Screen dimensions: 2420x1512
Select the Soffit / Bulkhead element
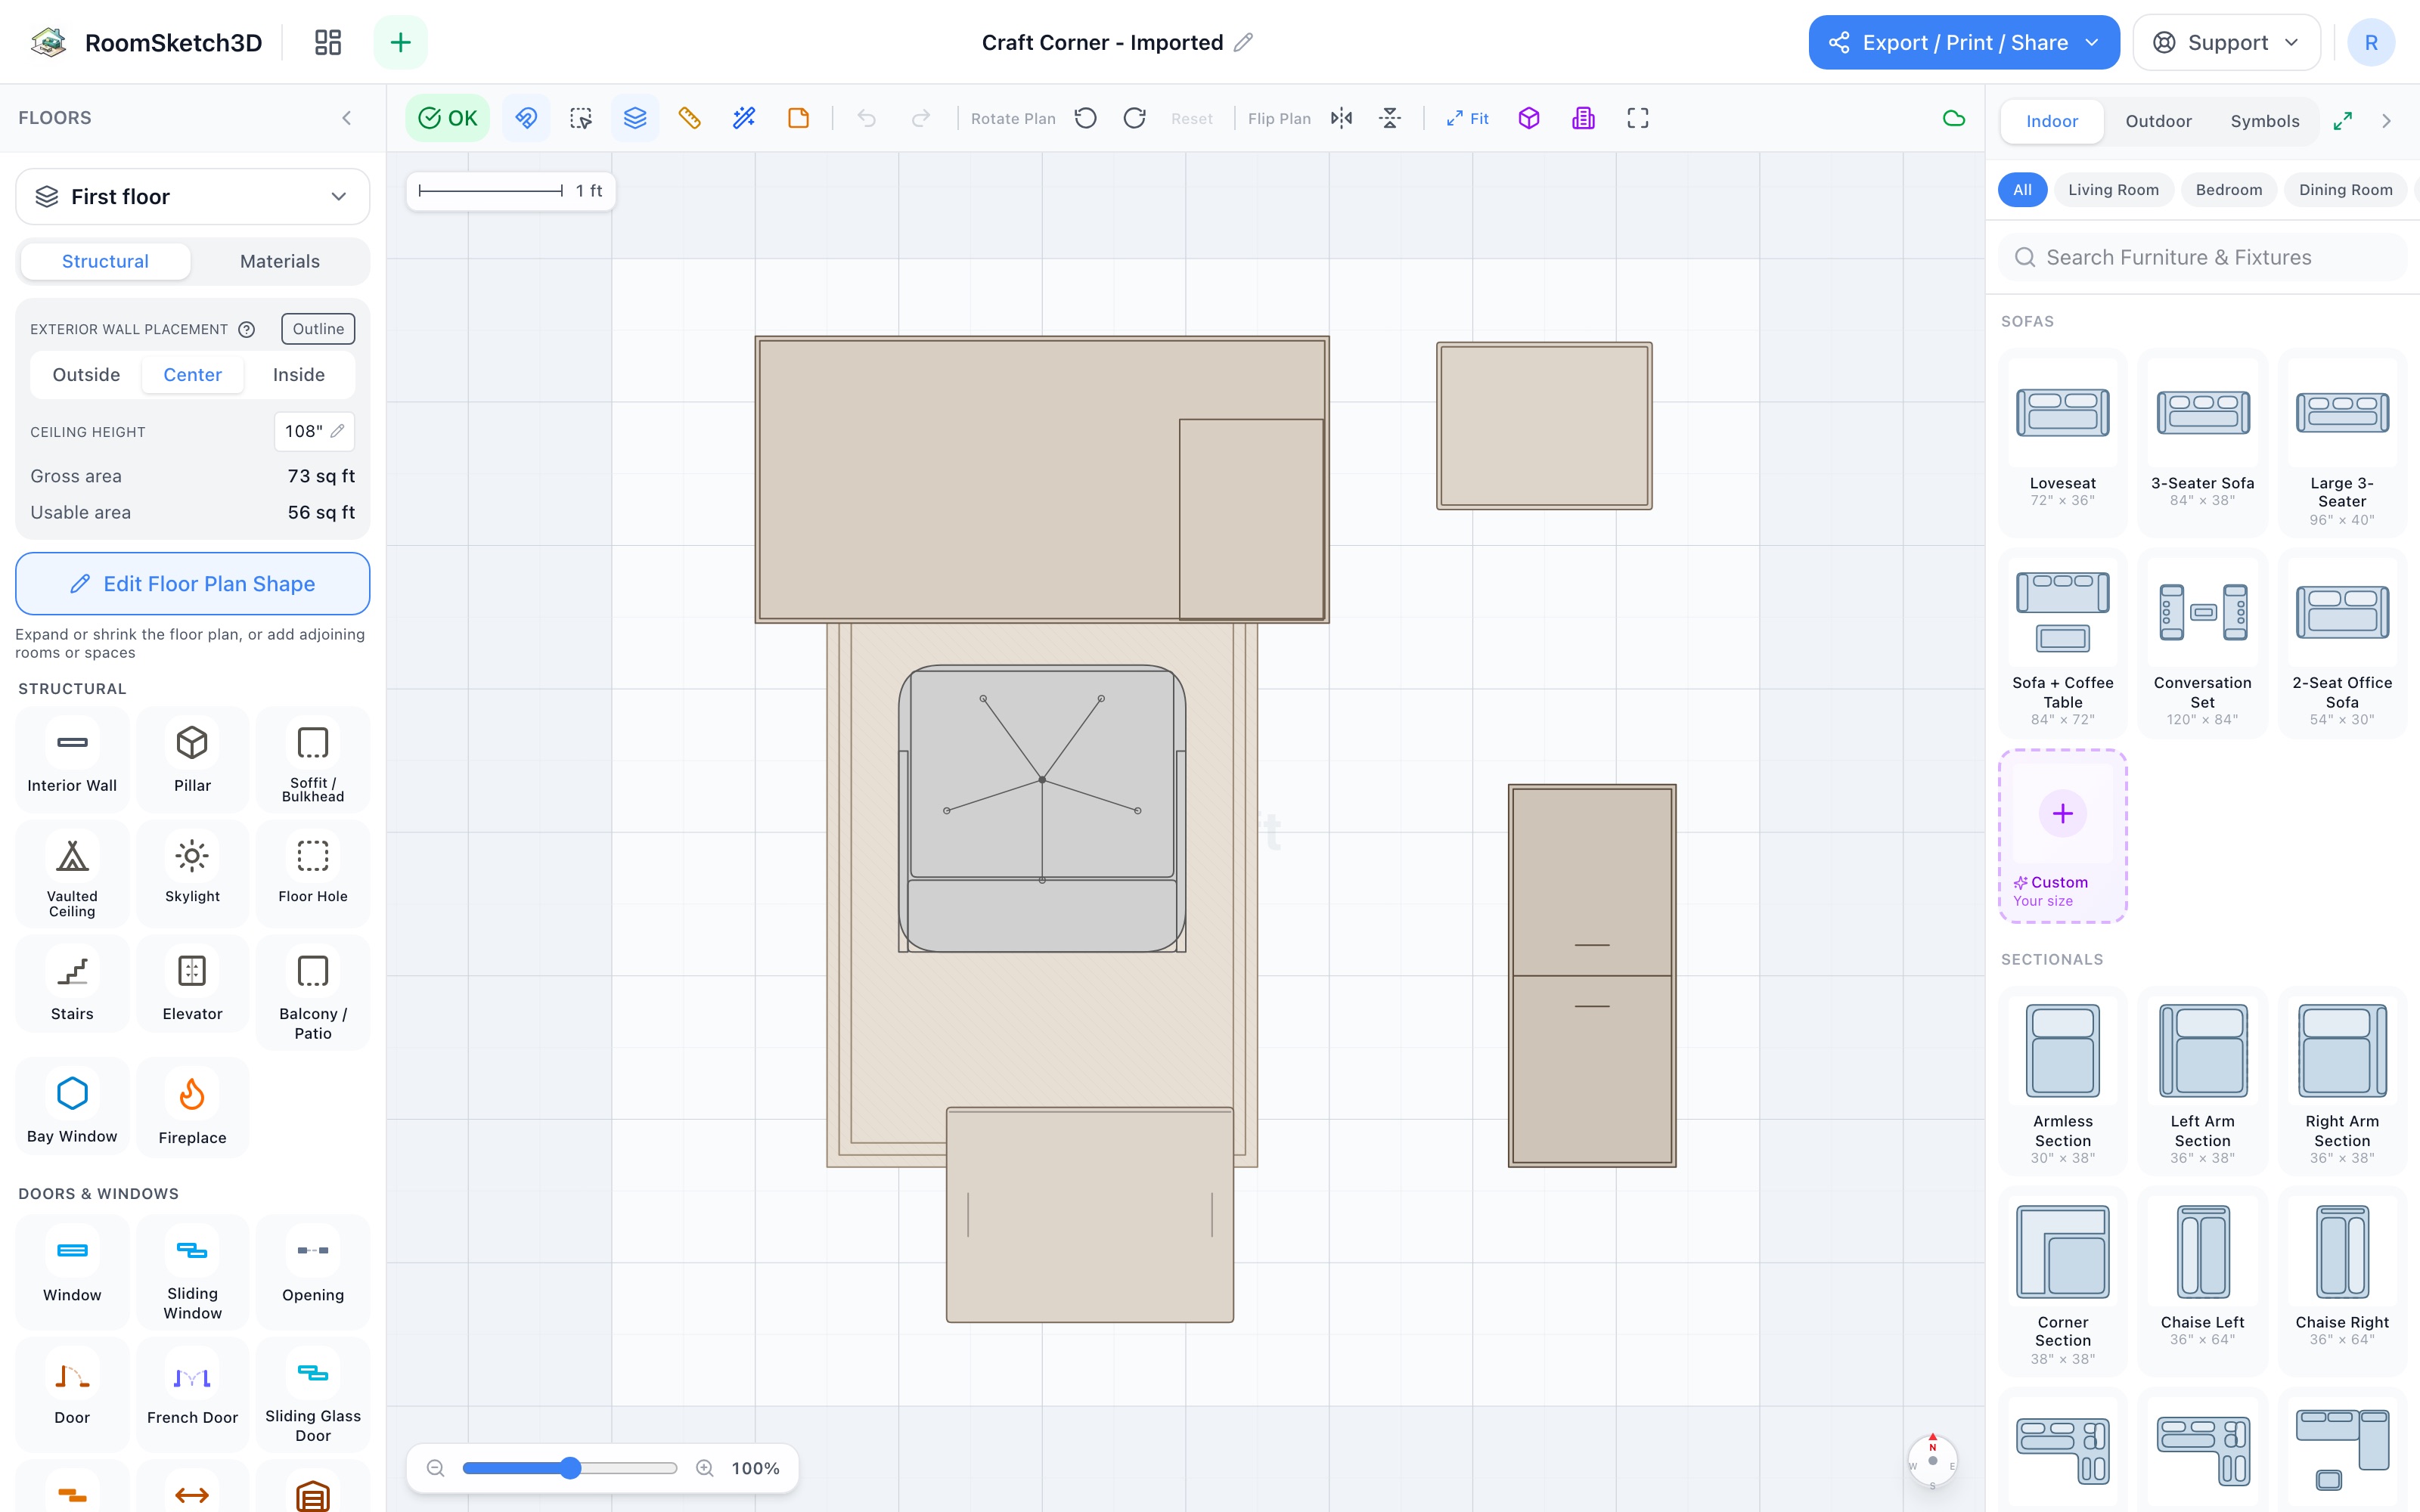point(313,760)
